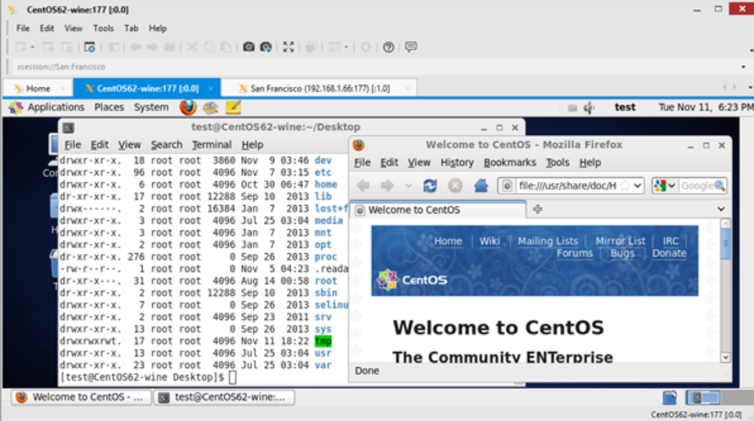Click the chat bubble feedback icon
Image resolution: width=754 pixels, height=421 pixels.
[411, 47]
